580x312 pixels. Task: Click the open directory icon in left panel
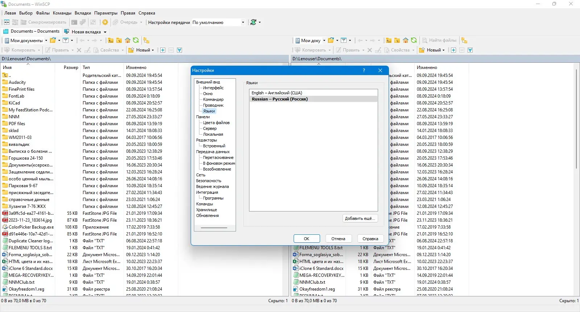(53, 40)
